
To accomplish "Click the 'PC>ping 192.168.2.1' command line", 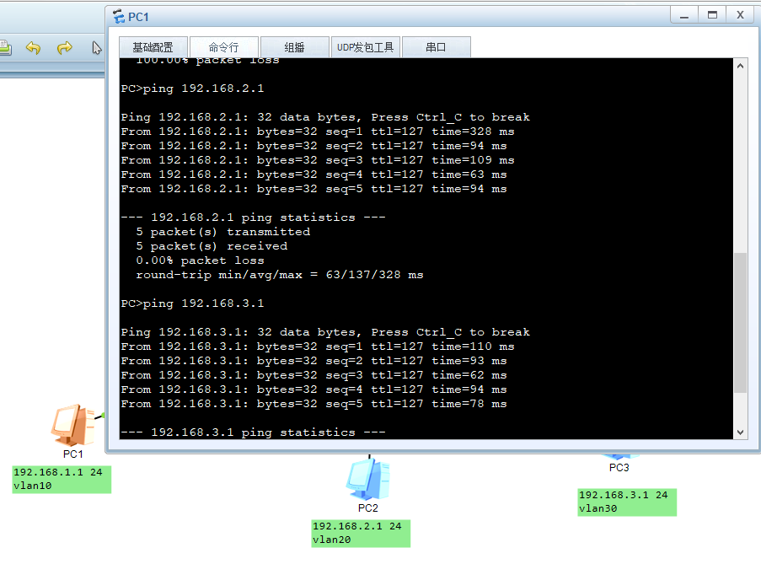I will [x=193, y=89].
